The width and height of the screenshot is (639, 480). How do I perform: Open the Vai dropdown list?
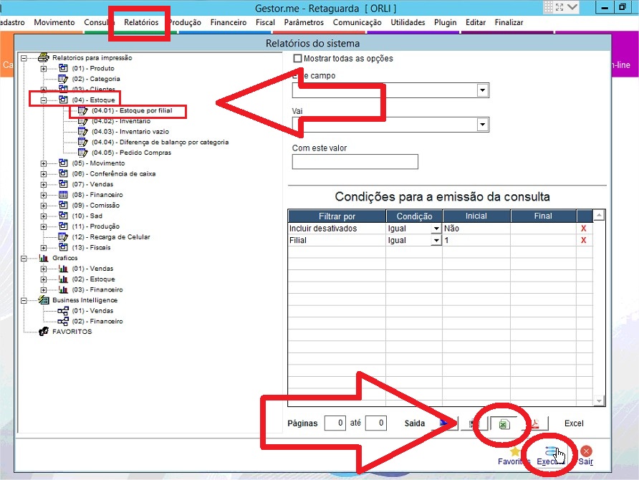(483, 125)
